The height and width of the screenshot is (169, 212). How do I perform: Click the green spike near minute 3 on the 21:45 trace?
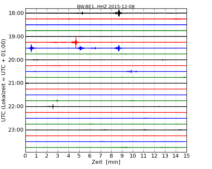(x=57, y=101)
